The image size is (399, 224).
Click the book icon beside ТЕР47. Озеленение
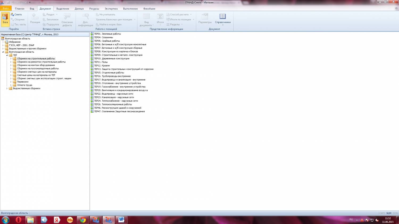click(92, 111)
